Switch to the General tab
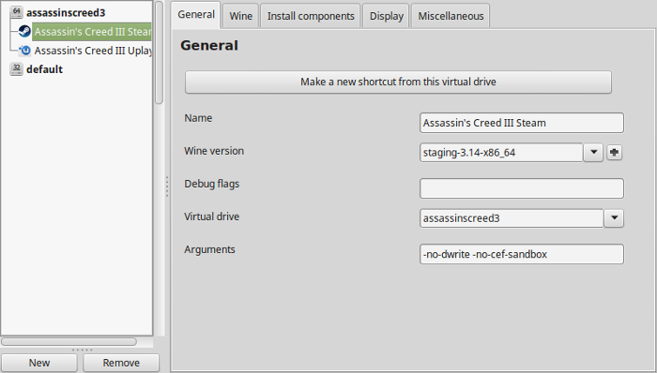 195,15
